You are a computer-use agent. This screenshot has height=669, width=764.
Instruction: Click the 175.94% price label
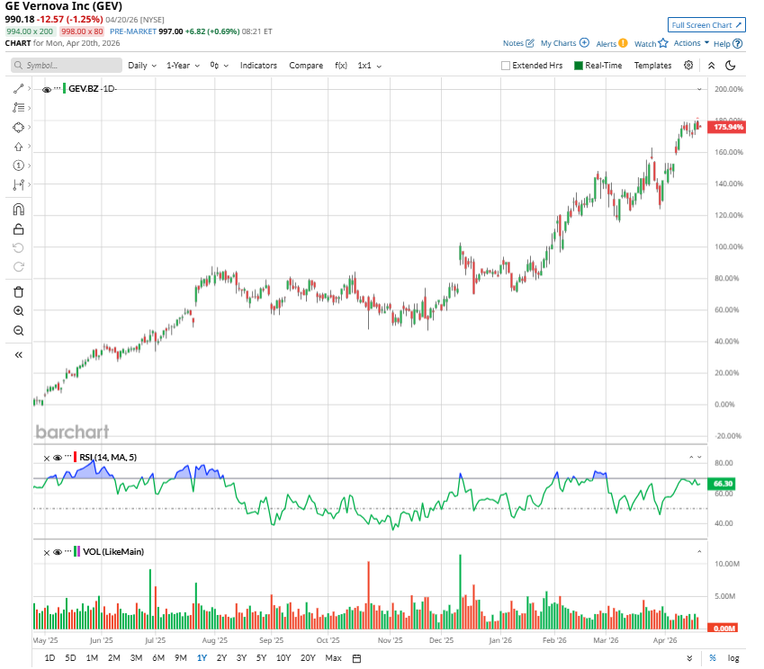[727, 127]
